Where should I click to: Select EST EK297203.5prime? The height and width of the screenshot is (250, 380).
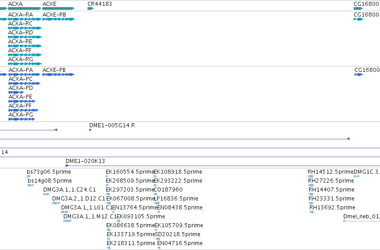[108, 194]
